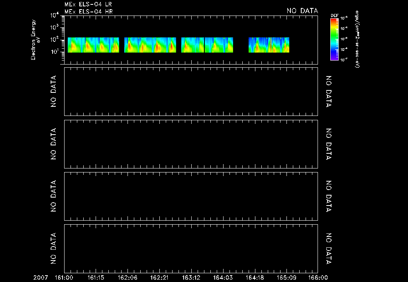This screenshot has width=408, height=282.
Task: Click the last bluish spectrogram data segment
Action: point(269,45)
